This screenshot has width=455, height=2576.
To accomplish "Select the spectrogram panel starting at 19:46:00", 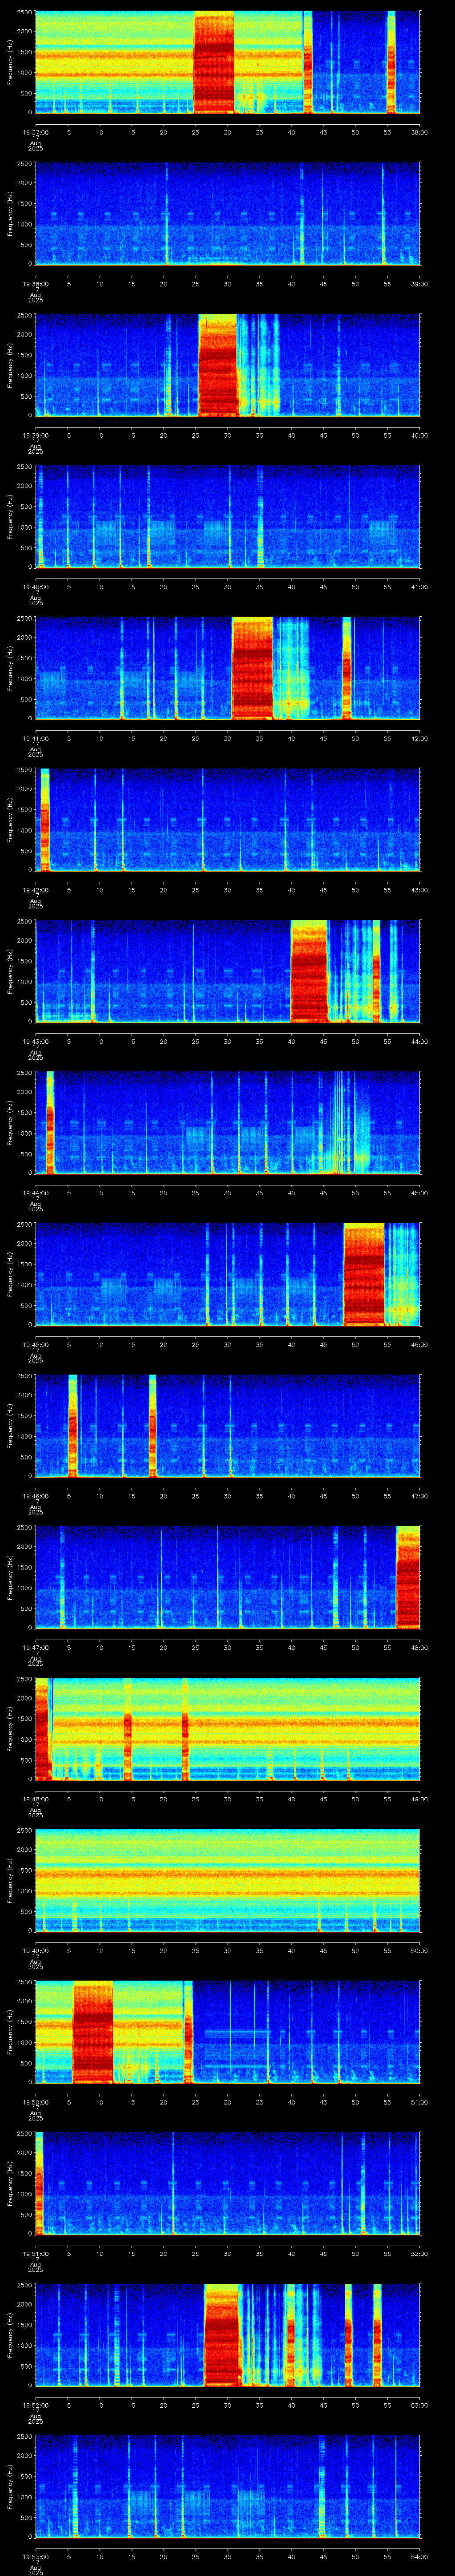I will click(x=228, y=1426).
